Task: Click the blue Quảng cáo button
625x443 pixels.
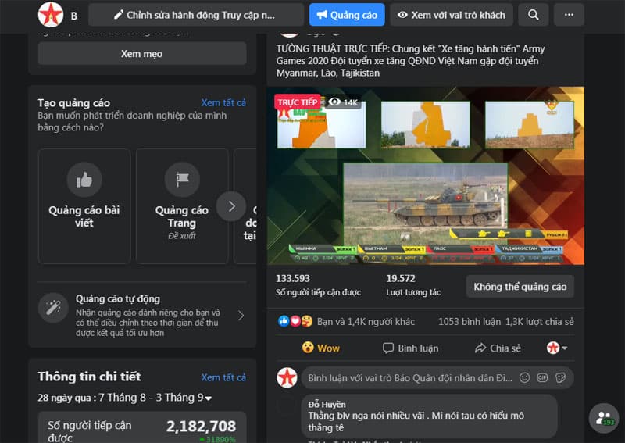Action: click(347, 15)
